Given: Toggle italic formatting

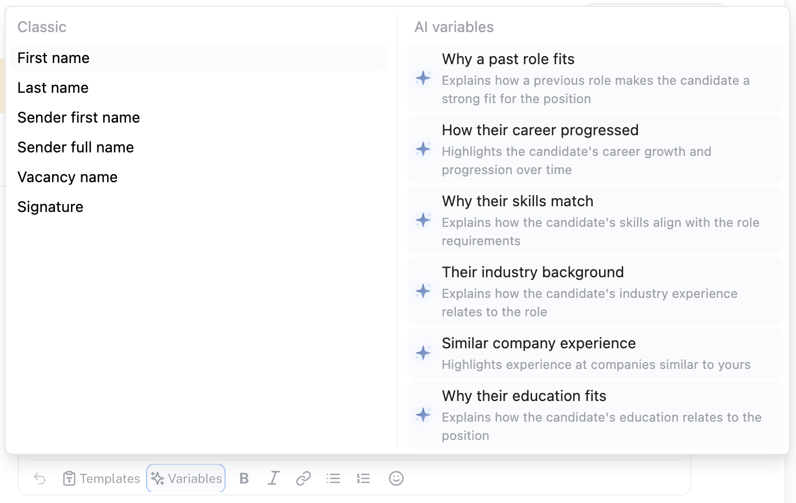Looking at the screenshot, I should coord(274,478).
